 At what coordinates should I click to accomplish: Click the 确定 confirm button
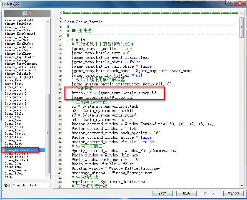tap(163, 193)
